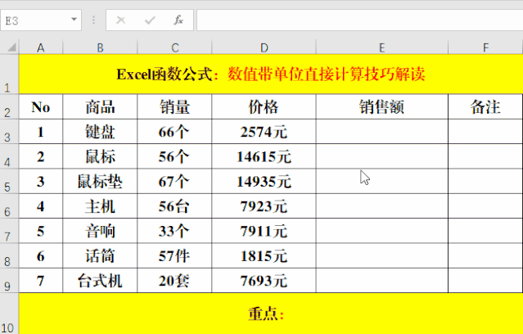
Task: Select column B header
Action: tap(100, 47)
